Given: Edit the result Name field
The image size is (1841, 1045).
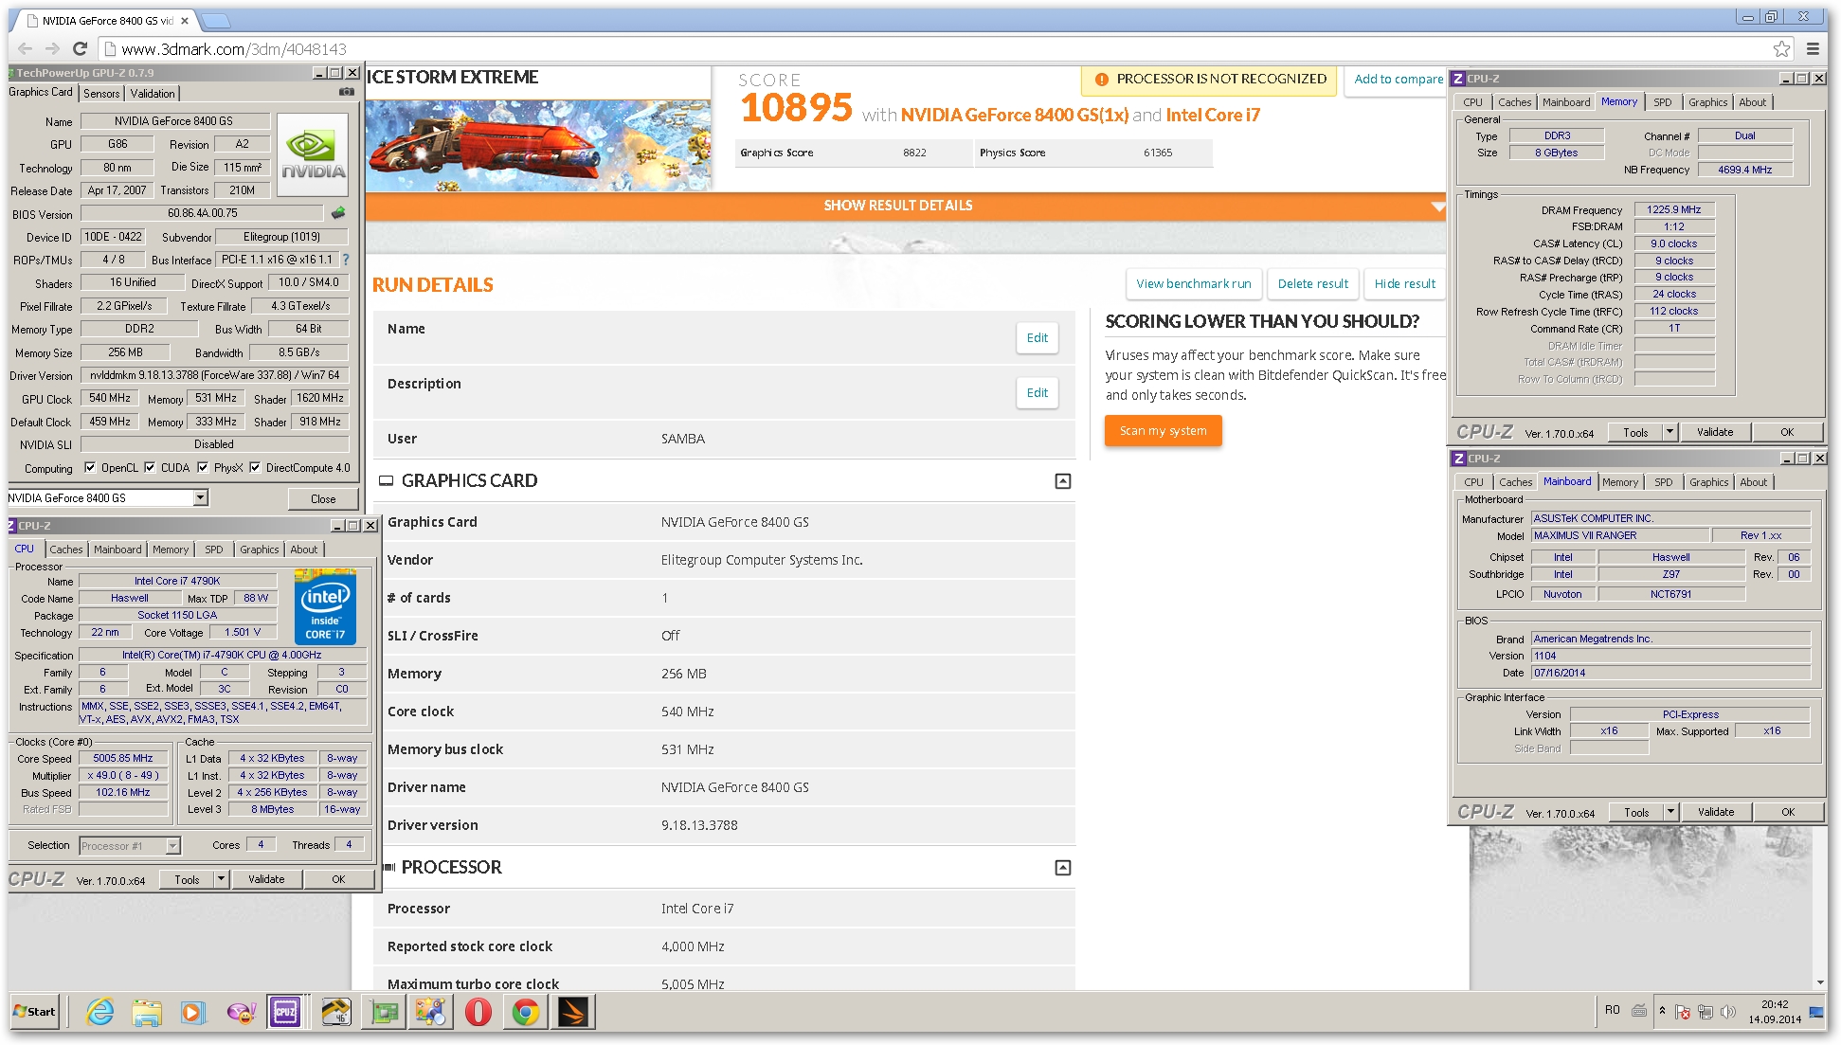Looking at the screenshot, I should [1038, 338].
